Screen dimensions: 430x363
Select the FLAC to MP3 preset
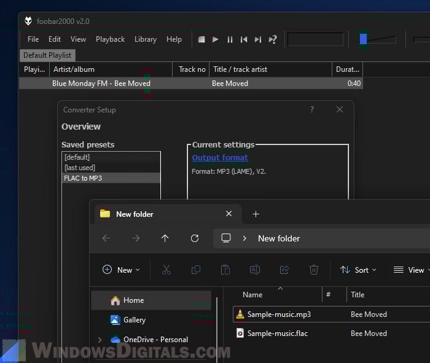coord(111,178)
